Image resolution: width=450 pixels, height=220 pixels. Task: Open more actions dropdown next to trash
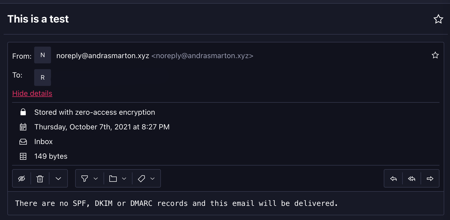[x=58, y=179]
